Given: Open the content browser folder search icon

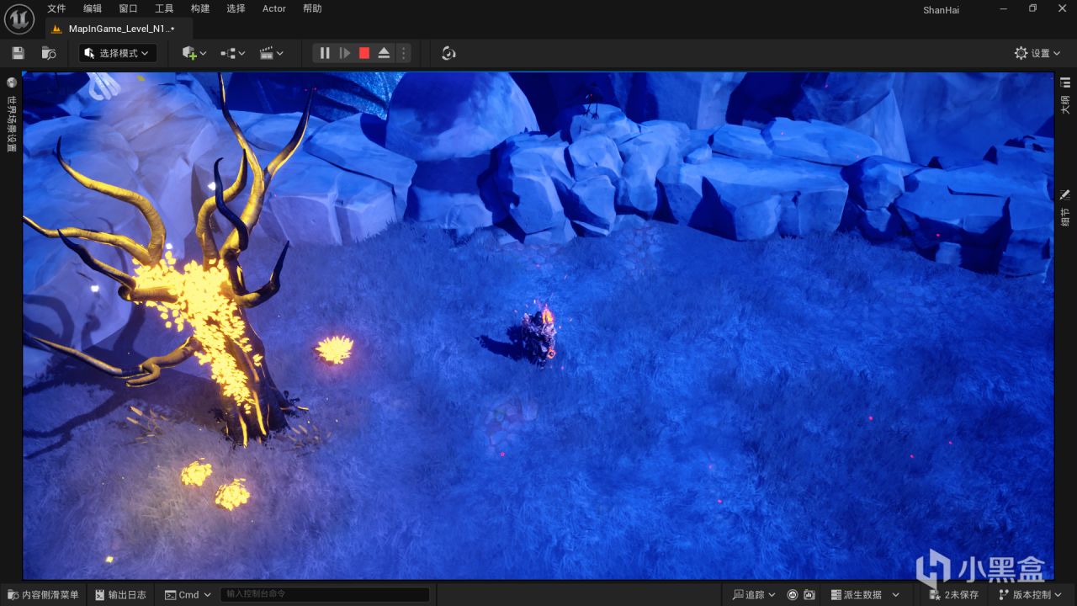Looking at the screenshot, I should pyautogui.click(x=49, y=53).
